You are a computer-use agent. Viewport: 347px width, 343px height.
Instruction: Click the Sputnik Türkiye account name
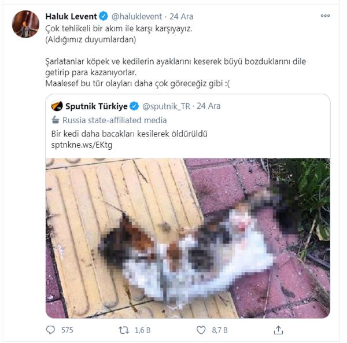tap(97, 106)
